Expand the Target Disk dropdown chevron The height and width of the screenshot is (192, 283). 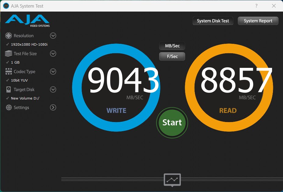(x=53, y=89)
